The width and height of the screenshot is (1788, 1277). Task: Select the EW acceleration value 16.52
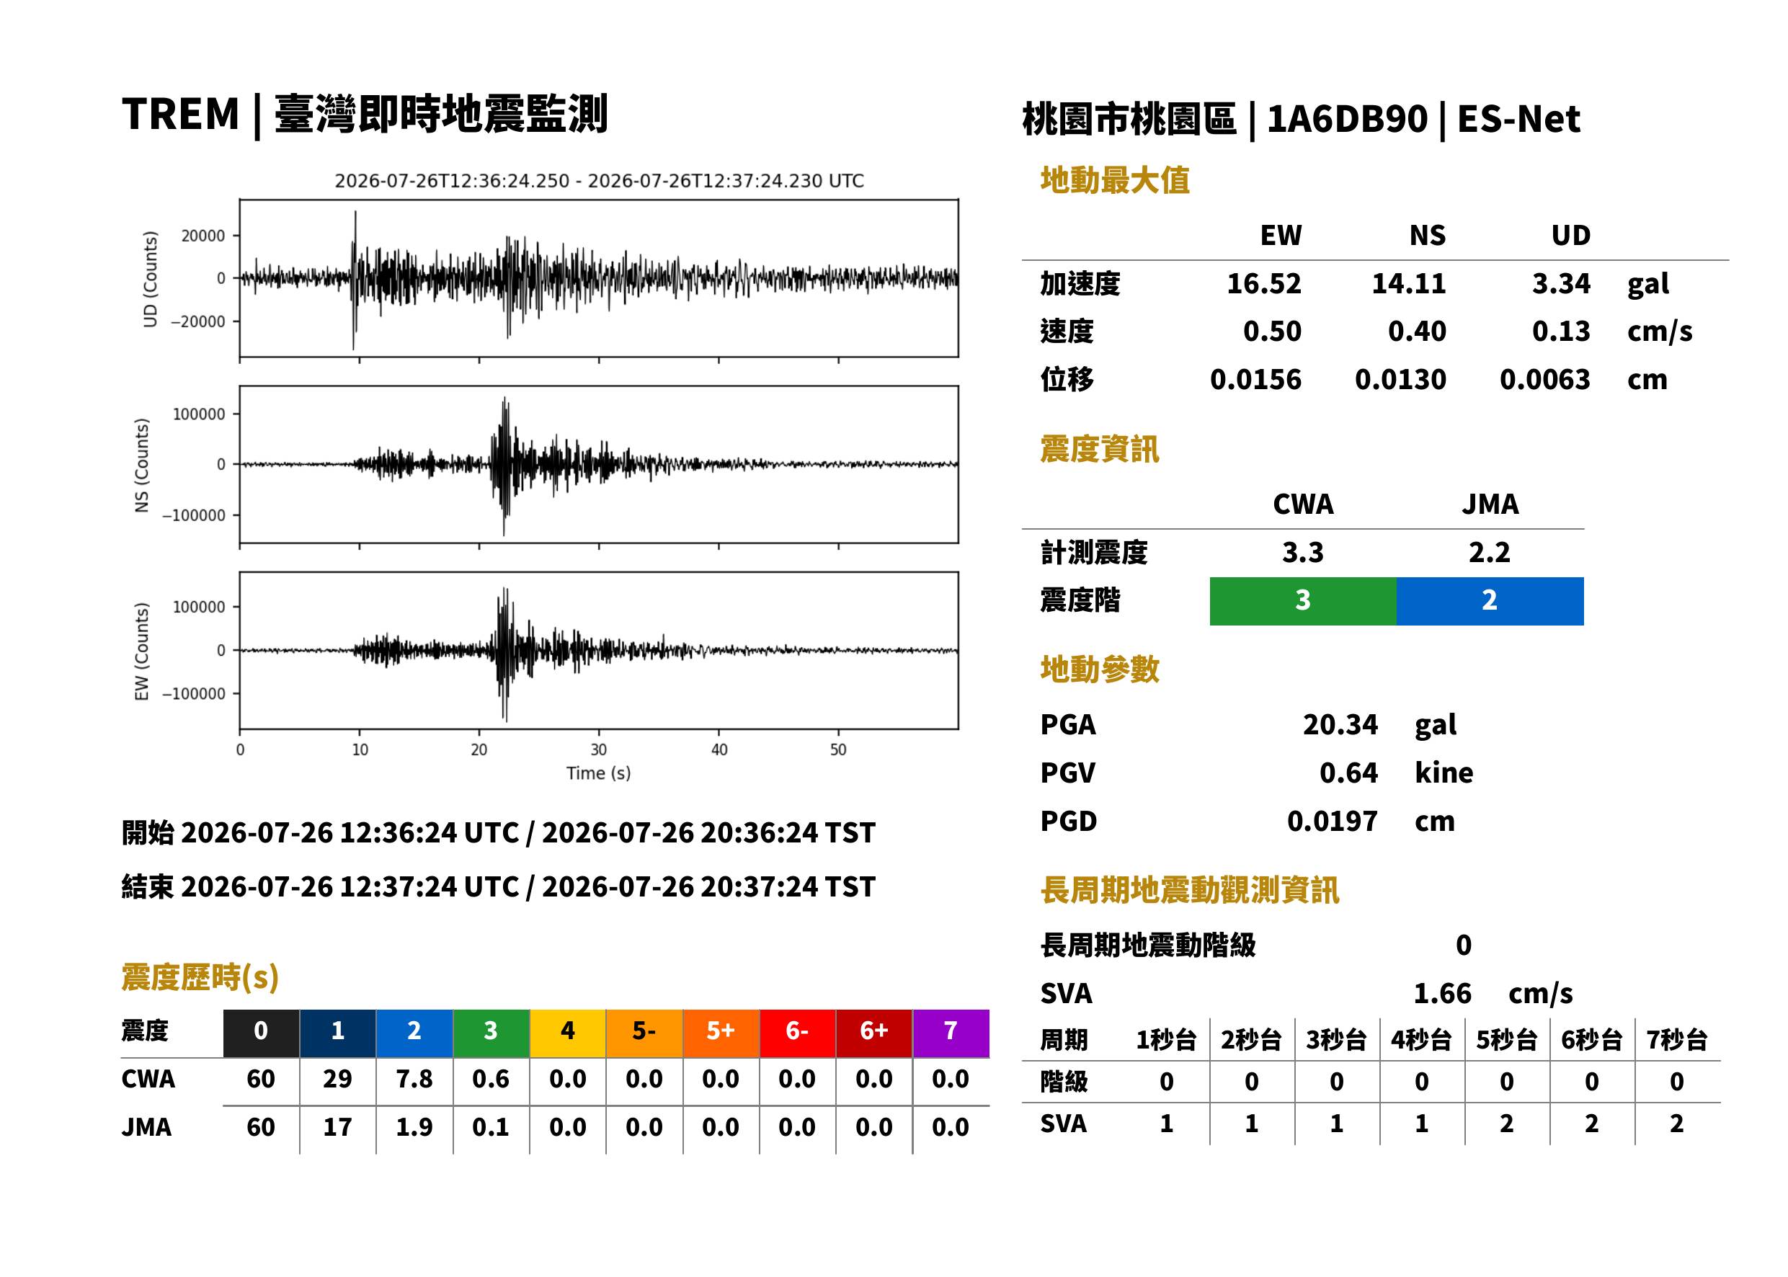tap(1263, 283)
